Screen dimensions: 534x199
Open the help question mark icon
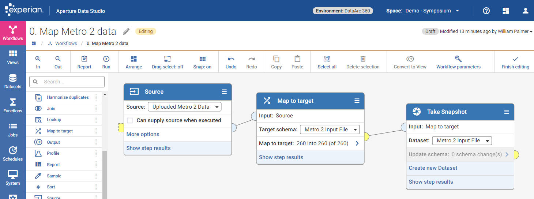[x=486, y=11]
